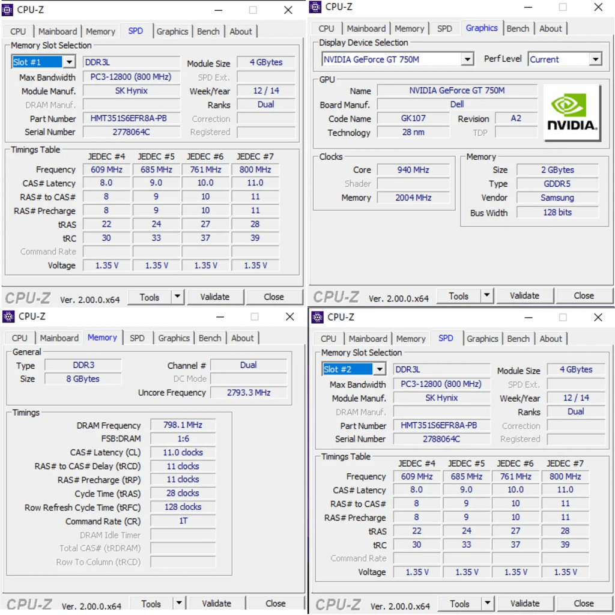Click the Bus Width 128 bits field
This screenshot has height=615, width=615.
pos(557,212)
